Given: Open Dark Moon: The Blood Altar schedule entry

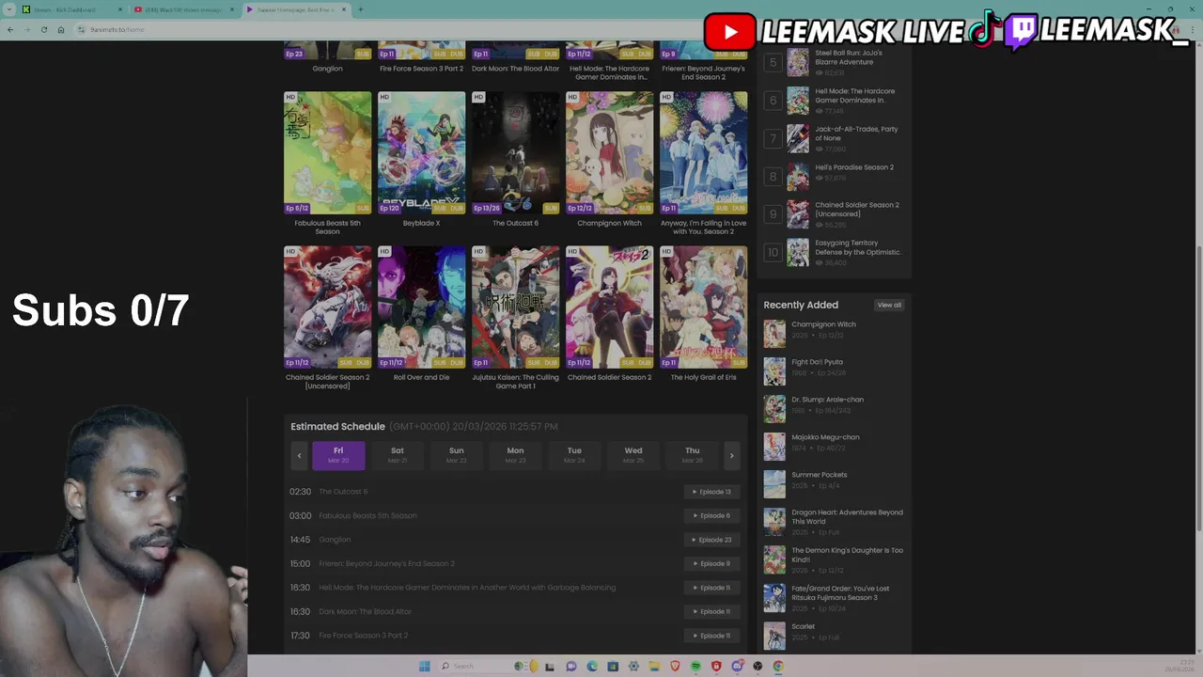Looking at the screenshot, I should point(365,611).
